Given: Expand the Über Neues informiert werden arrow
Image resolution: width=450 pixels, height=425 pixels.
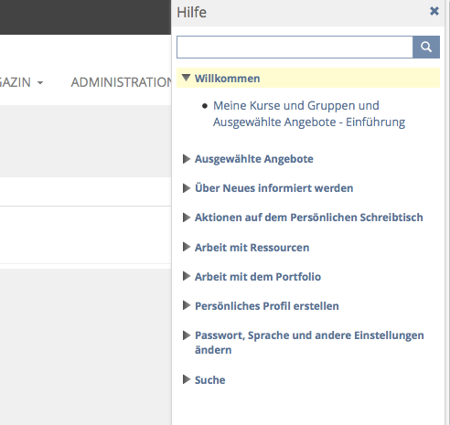Looking at the screenshot, I should (187, 188).
